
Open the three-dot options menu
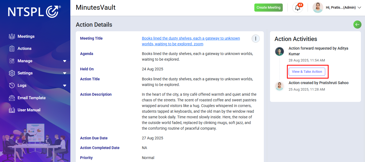click(x=256, y=39)
